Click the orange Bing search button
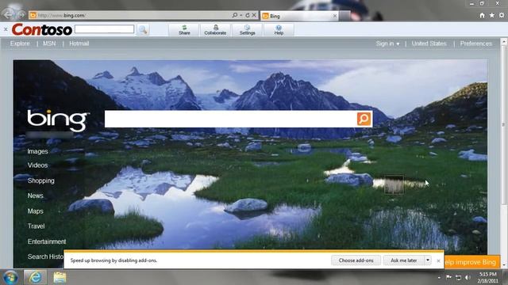The width and height of the screenshot is (508, 285). [x=364, y=119]
